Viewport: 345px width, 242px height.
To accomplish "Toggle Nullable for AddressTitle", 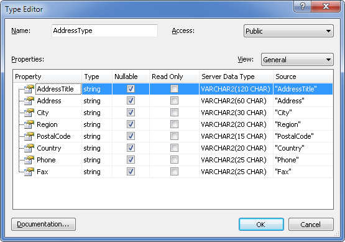I will tap(131, 89).
